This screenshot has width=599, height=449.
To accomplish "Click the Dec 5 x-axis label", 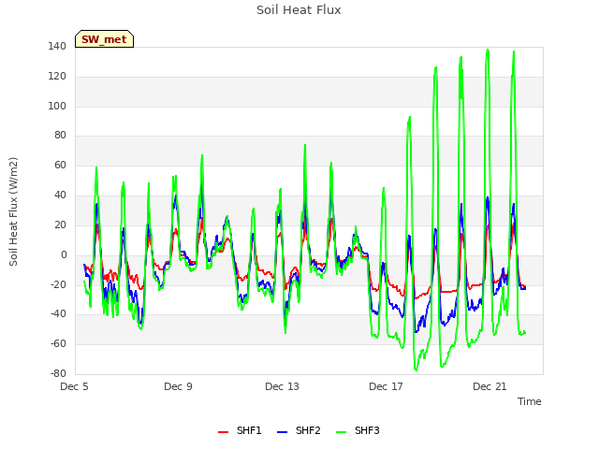I will tap(74, 386).
